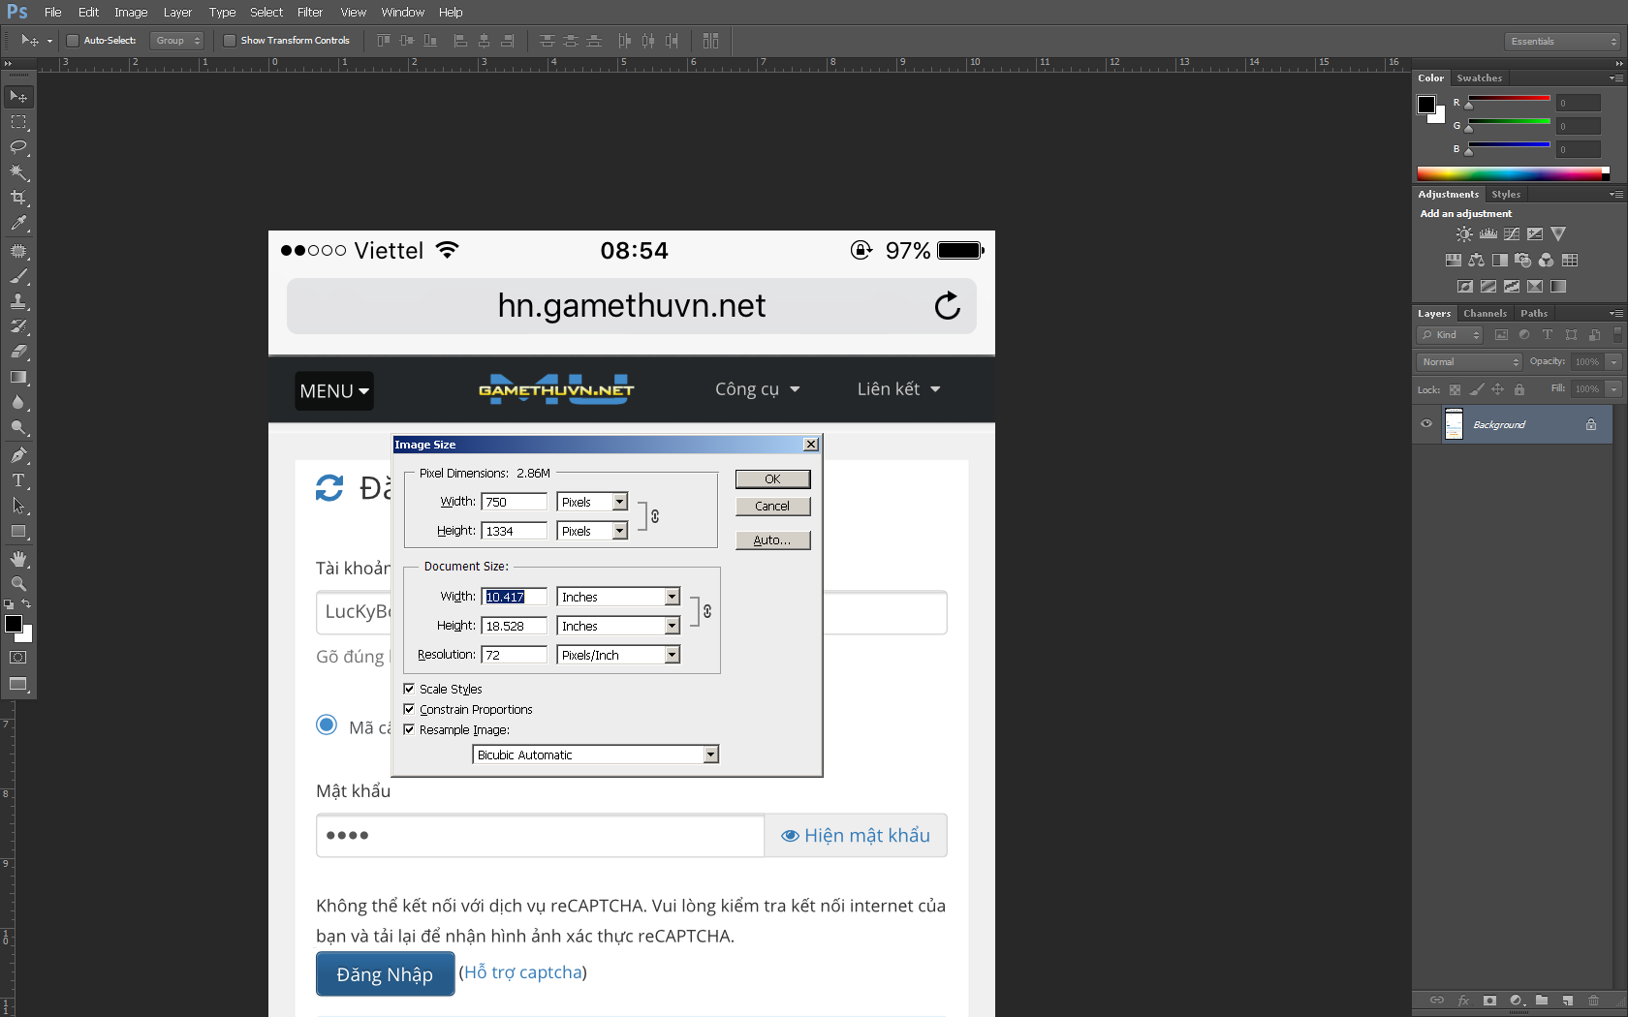The width and height of the screenshot is (1628, 1017).
Task: Select the Spot Healing Brush tool
Action: (x=18, y=251)
